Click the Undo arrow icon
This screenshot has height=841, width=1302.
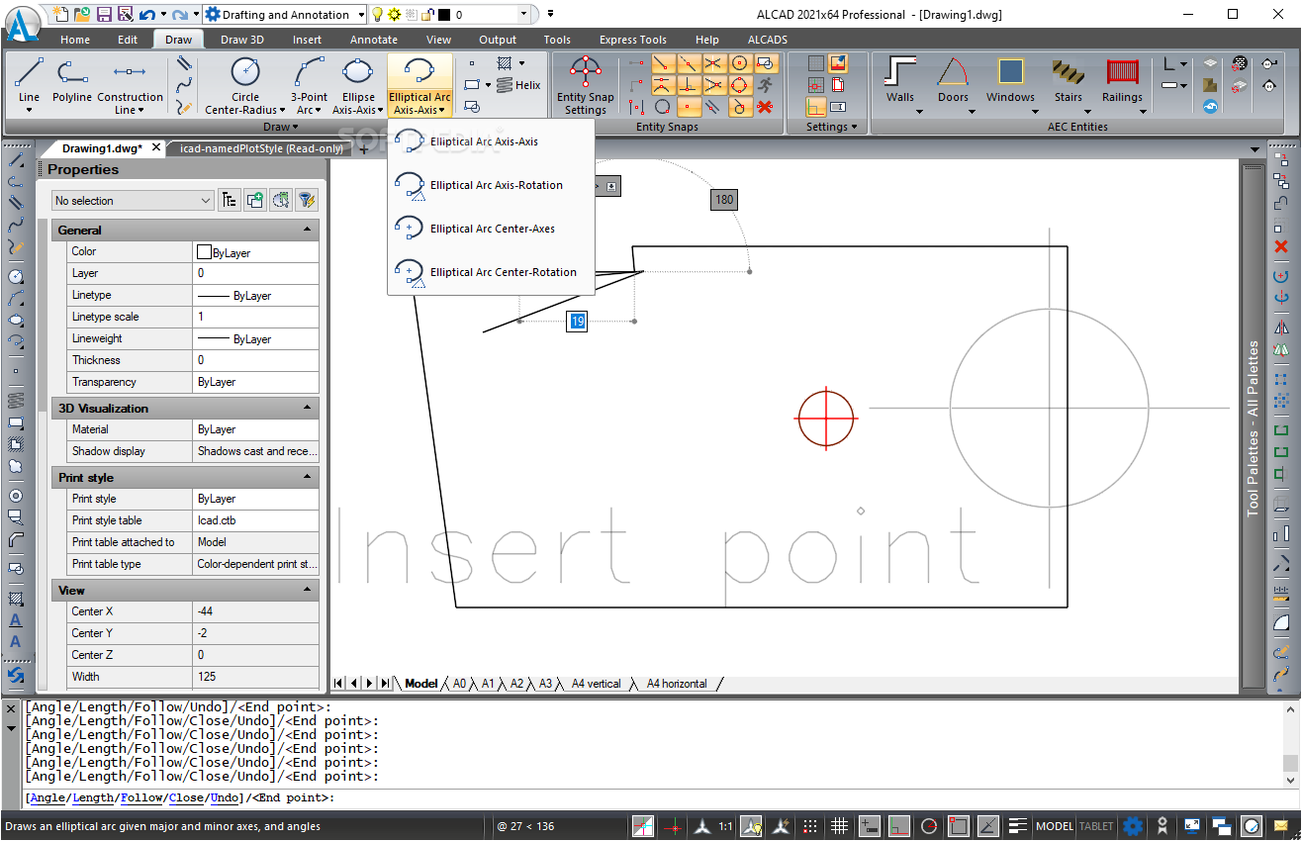(146, 14)
